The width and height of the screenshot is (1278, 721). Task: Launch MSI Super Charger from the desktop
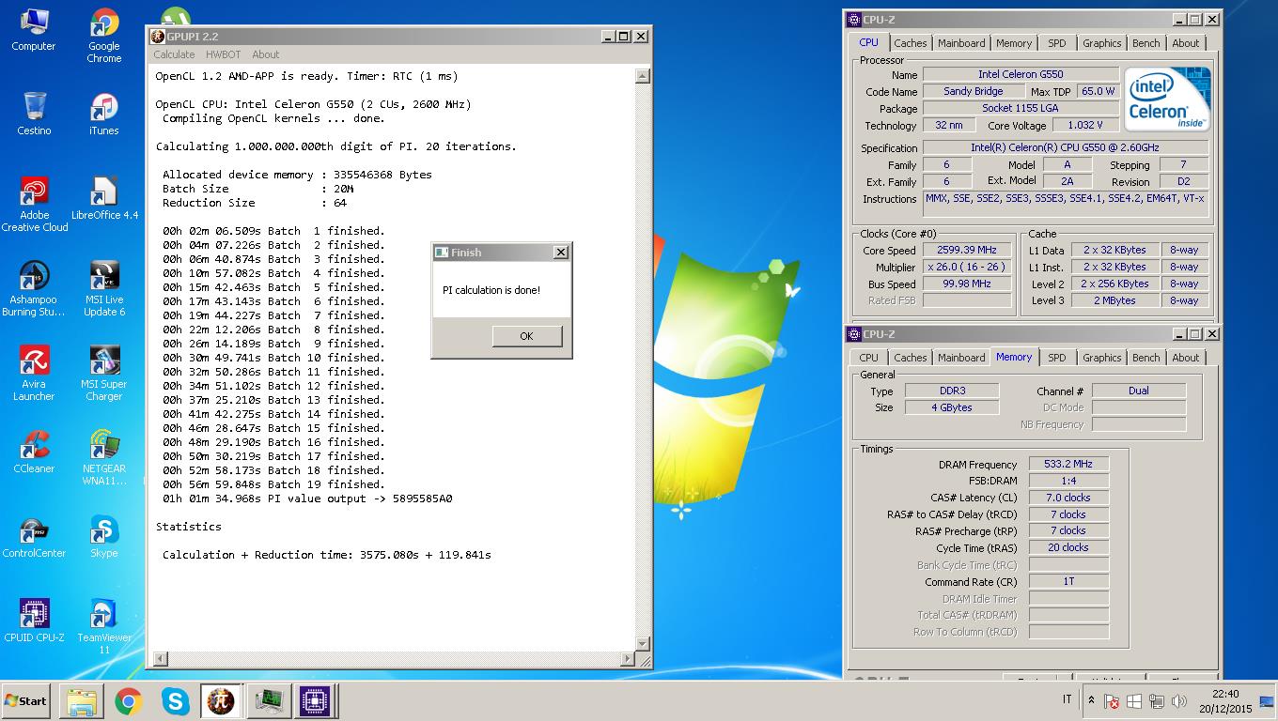(x=104, y=374)
